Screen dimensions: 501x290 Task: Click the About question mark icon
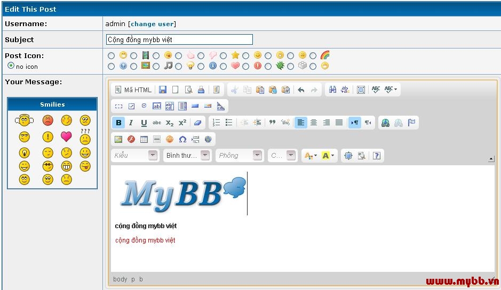[x=377, y=156]
